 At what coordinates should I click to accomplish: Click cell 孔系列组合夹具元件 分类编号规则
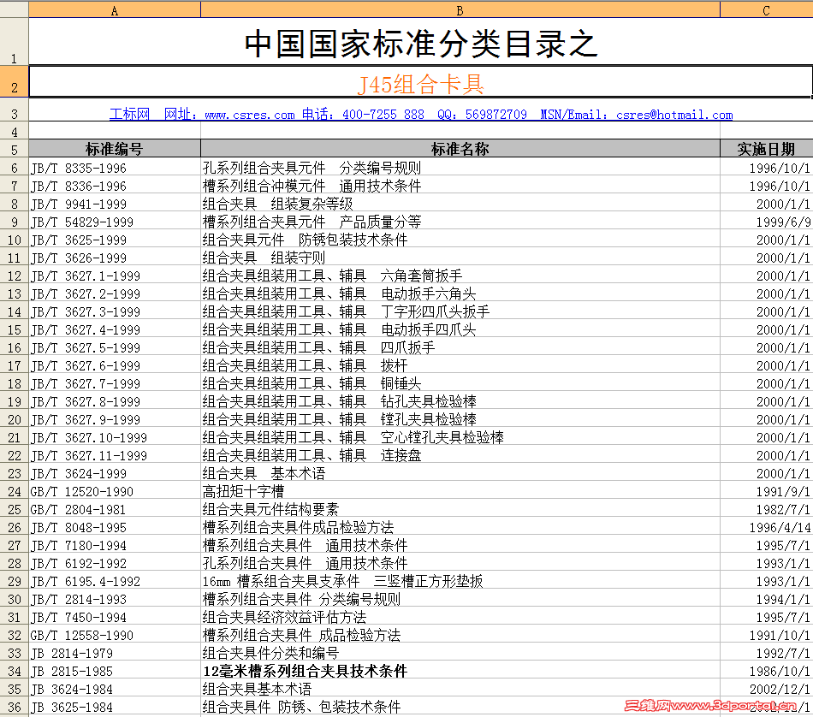pyautogui.click(x=460, y=168)
